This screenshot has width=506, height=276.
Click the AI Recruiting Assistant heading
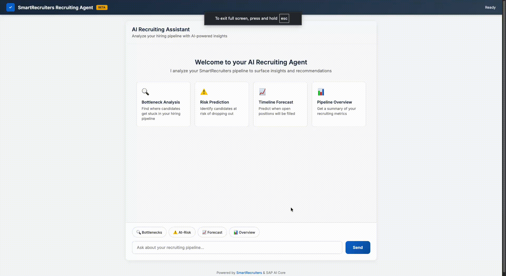coord(161,29)
